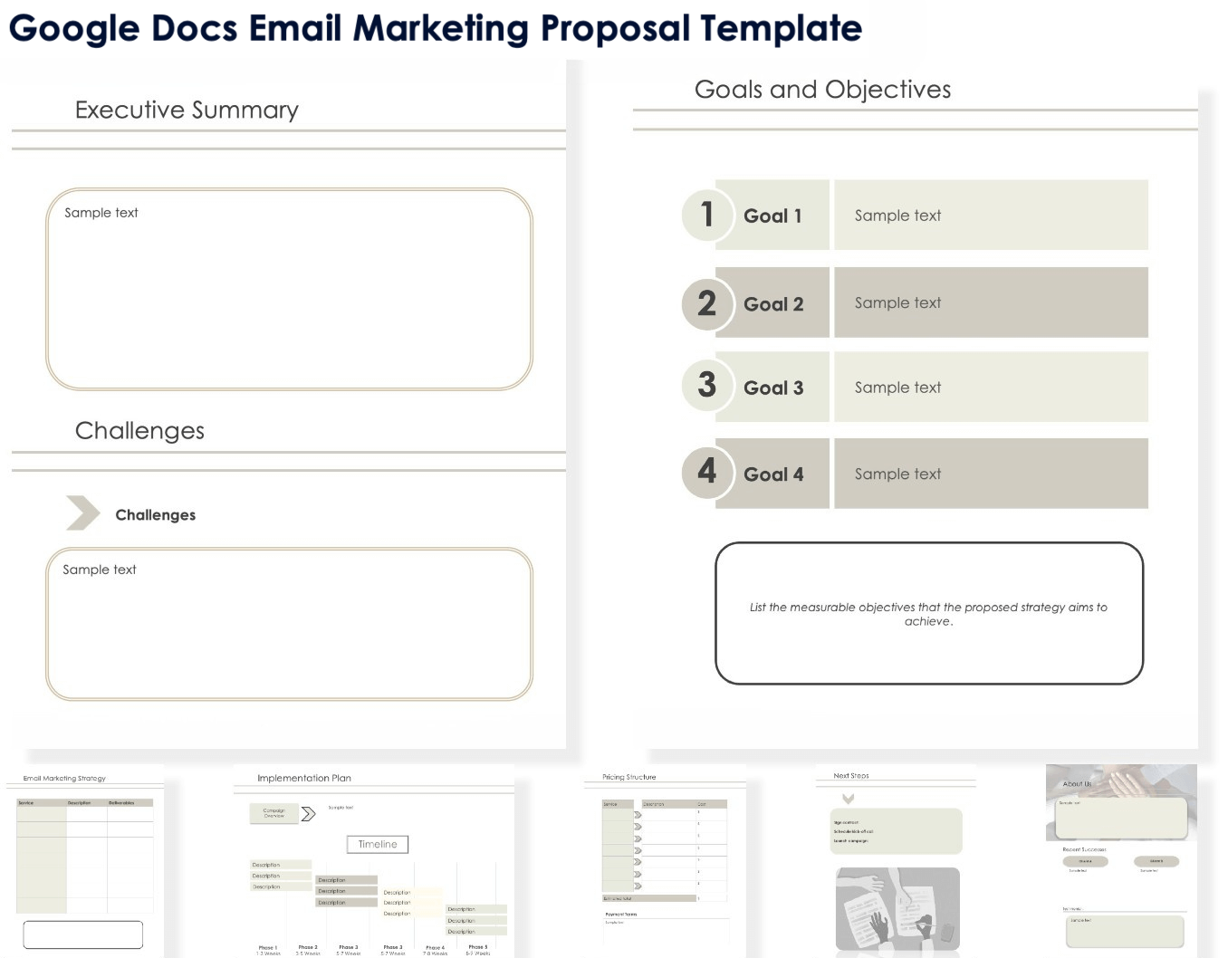Click the 'Deliverables' header in the strategy table

point(121,802)
